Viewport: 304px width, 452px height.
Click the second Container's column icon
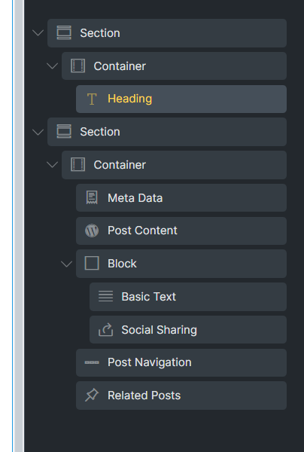[x=78, y=164]
